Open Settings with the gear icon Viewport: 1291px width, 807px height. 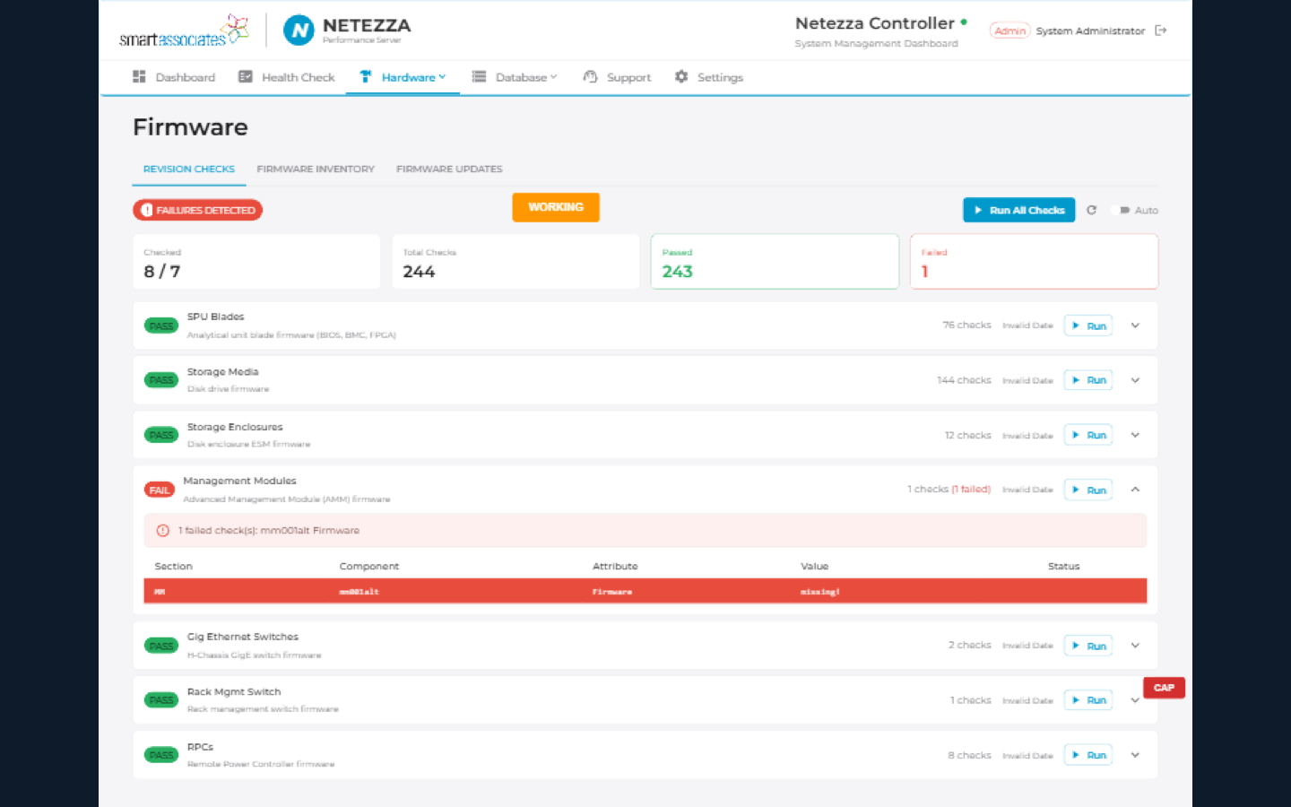click(x=708, y=77)
